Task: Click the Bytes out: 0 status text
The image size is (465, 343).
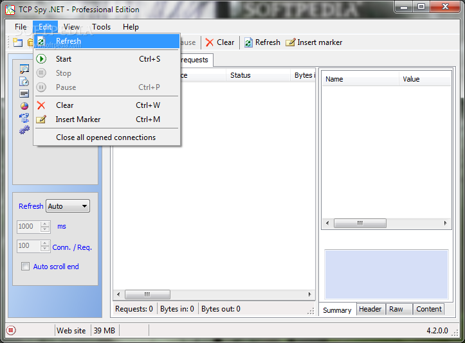Action: (x=221, y=309)
